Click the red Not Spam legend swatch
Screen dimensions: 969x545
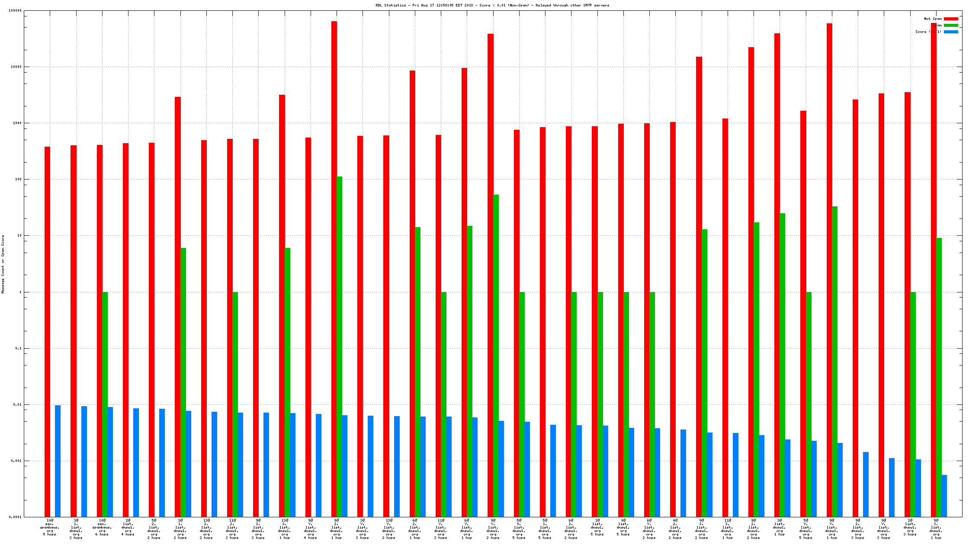(x=951, y=19)
